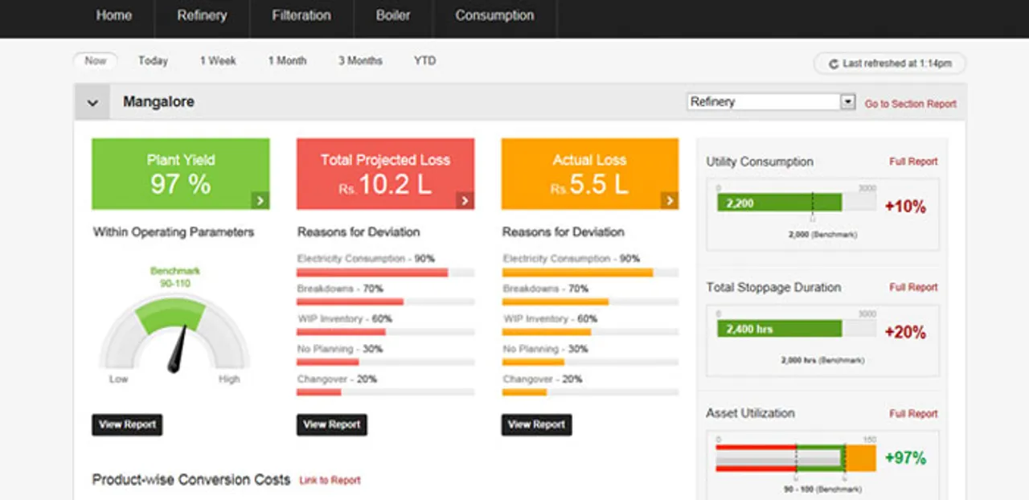Open the Plant Yield 97 % card
Image resolution: width=1029 pixels, height=500 pixels.
tap(181, 174)
